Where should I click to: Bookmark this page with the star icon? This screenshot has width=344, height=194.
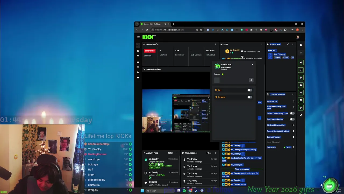201,30
